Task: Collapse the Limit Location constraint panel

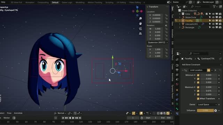Action: [x=183, y=70]
